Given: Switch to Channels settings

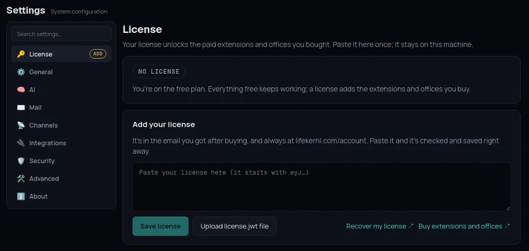Looking at the screenshot, I should coord(61,125).
